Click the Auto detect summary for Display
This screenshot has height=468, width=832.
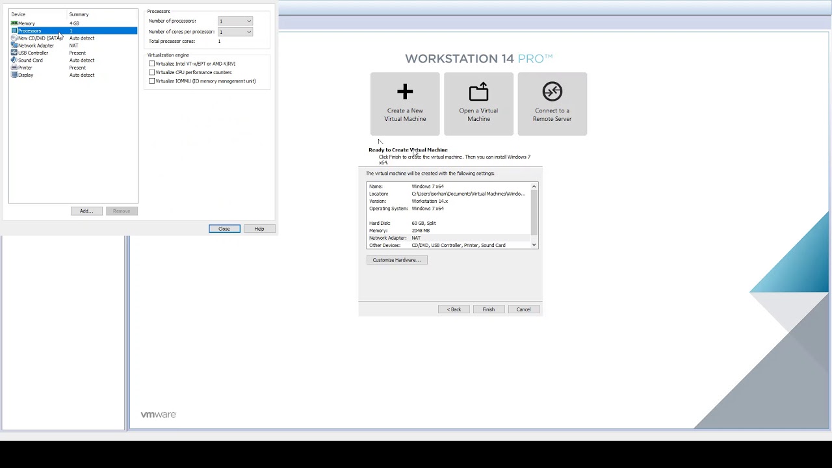(82, 75)
